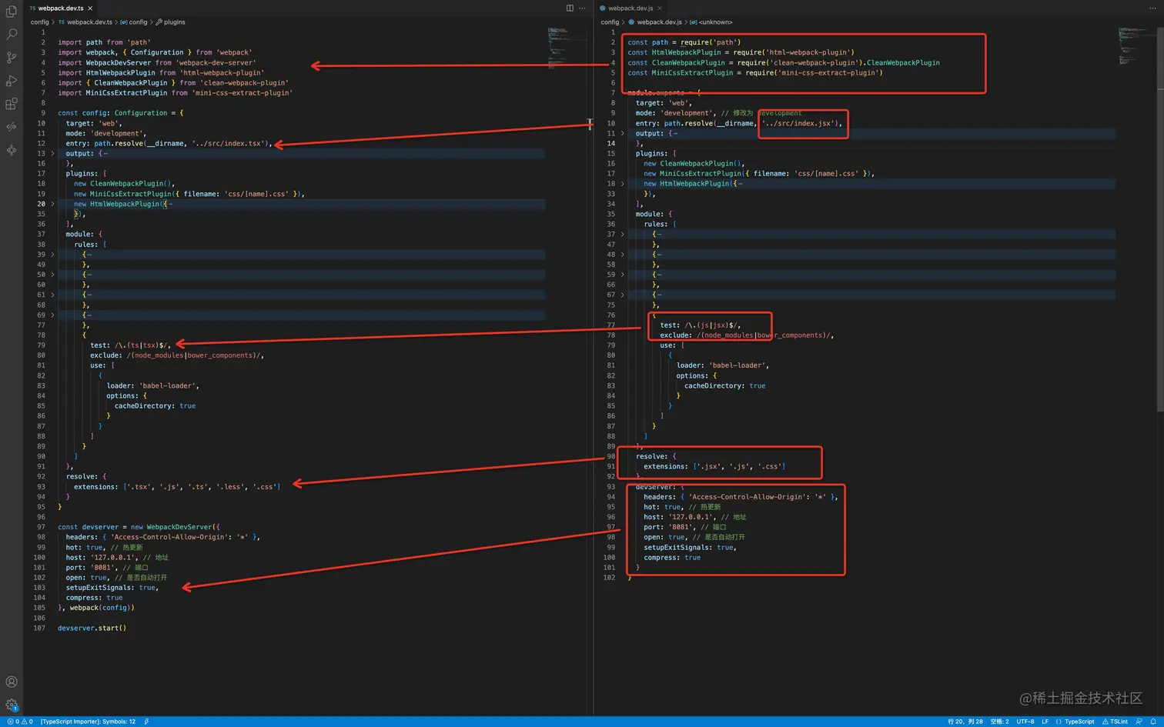Select the webpack.dev.js tab
1164x727 pixels.
630,8
